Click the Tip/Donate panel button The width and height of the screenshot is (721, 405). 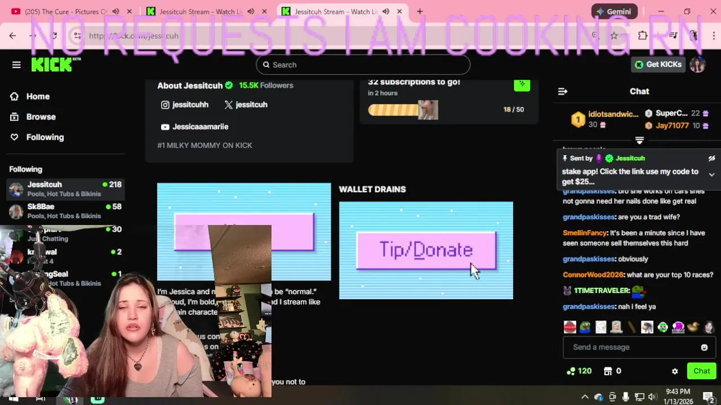(x=426, y=250)
